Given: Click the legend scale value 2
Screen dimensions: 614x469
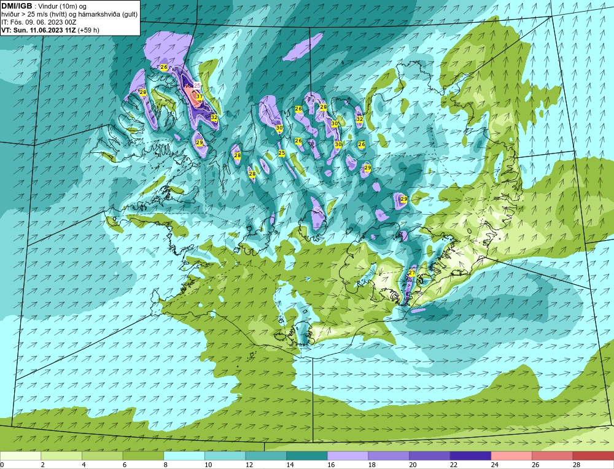Looking at the screenshot, I should [x=43, y=465].
